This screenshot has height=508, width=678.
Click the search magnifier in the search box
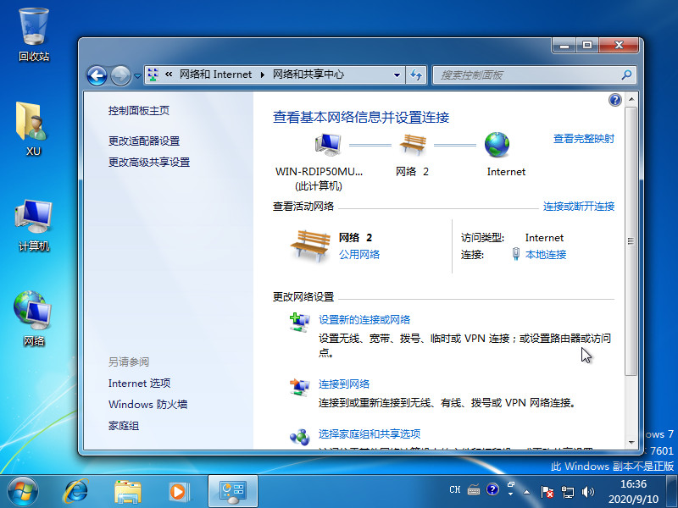tap(625, 75)
